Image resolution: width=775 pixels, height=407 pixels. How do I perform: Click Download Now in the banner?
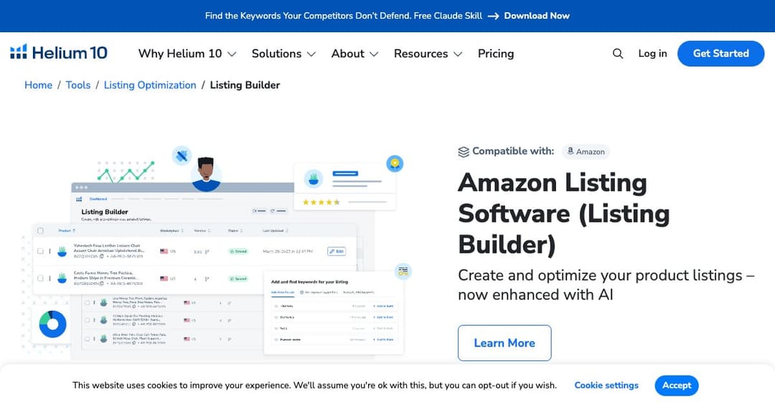(x=537, y=16)
